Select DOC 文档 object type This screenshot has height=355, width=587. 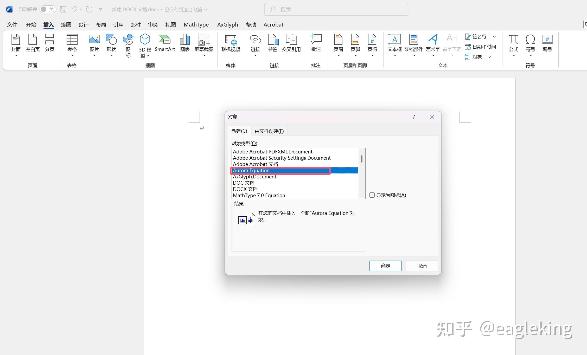click(x=295, y=183)
